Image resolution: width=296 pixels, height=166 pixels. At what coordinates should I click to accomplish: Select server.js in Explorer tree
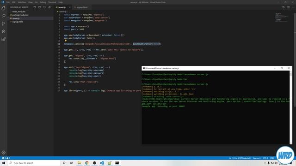(x=16, y=18)
